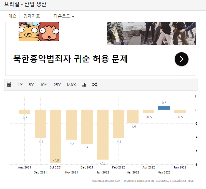The image size is (206, 189).
Task: Click the TRADINGECONOMICS.COM source link
Action: point(106,181)
